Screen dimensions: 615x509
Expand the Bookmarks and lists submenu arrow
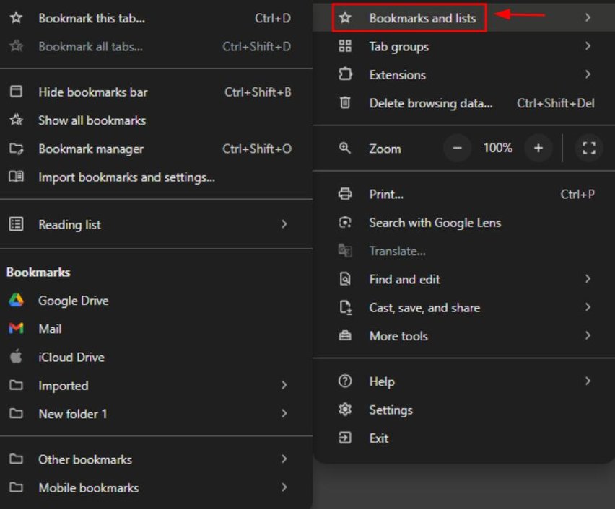pos(588,17)
